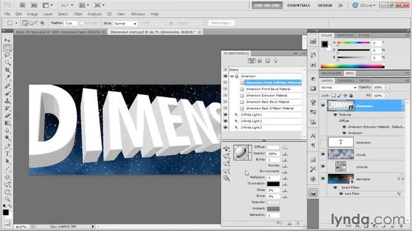Select the Zoom tool

click(x=7, y=200)
